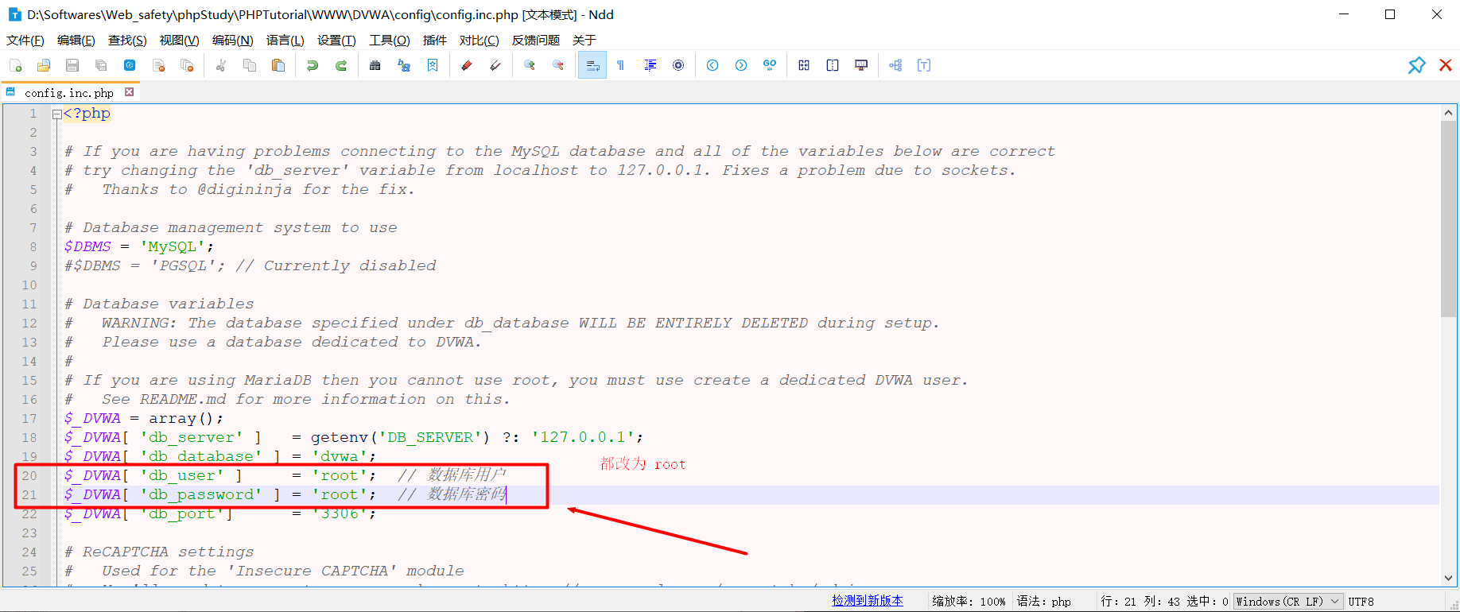Click the green Redo arrow
This screenshot has width=1460, height=612.
pos(341,65)
